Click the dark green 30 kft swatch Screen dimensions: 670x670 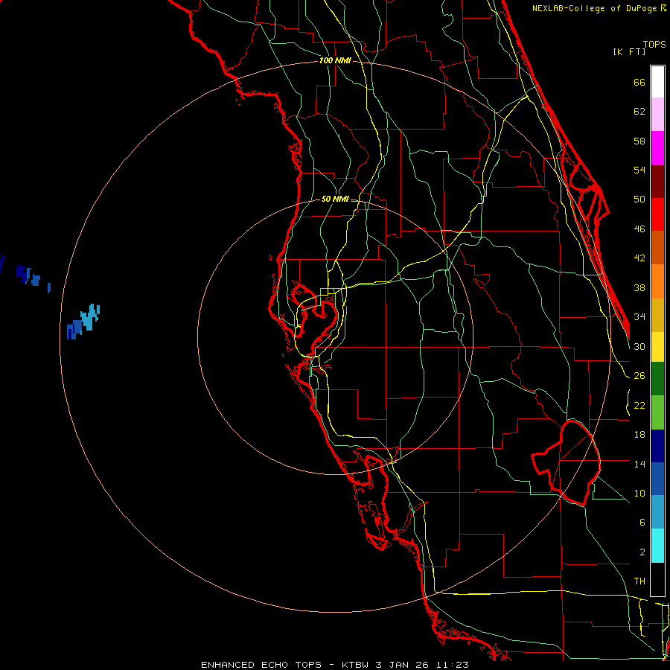coord(657,379)
